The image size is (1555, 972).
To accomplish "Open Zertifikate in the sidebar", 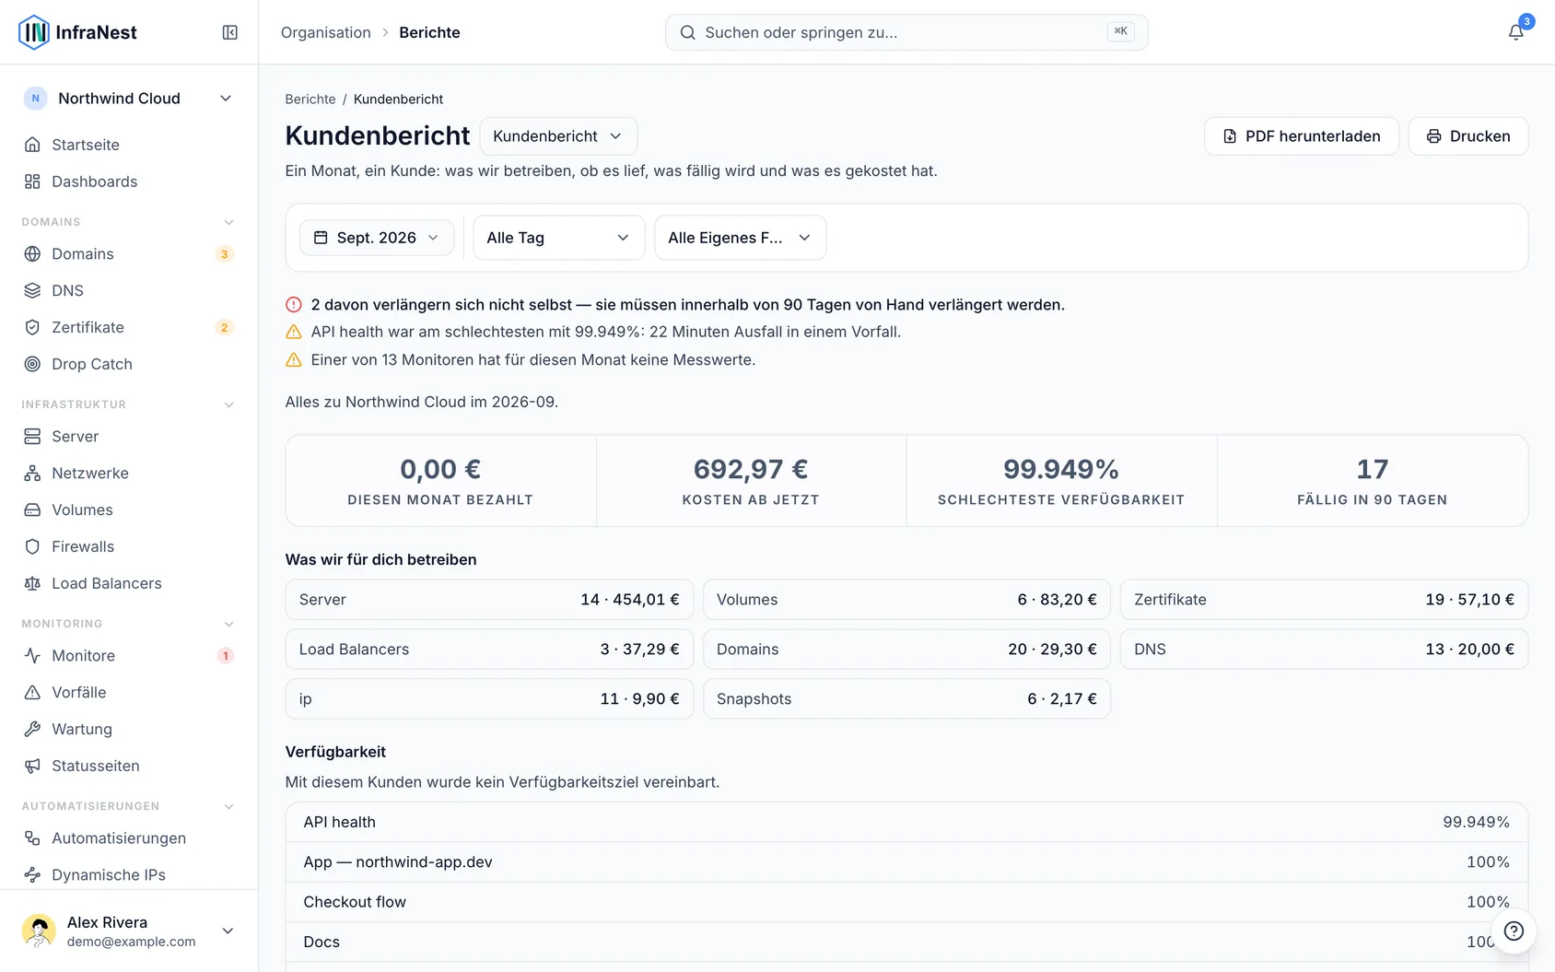I will point(129,327).
